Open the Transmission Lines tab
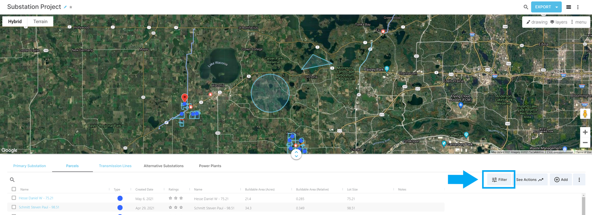The width and height of the screenshot is (592, 215). 115,166
